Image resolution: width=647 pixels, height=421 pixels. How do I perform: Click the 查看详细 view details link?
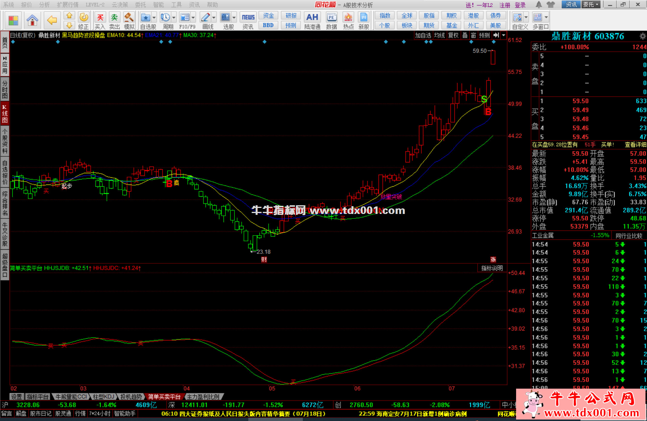635,145
